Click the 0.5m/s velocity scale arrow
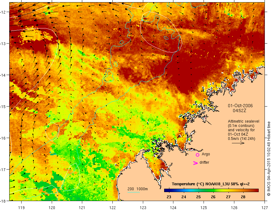 [238, 143]
